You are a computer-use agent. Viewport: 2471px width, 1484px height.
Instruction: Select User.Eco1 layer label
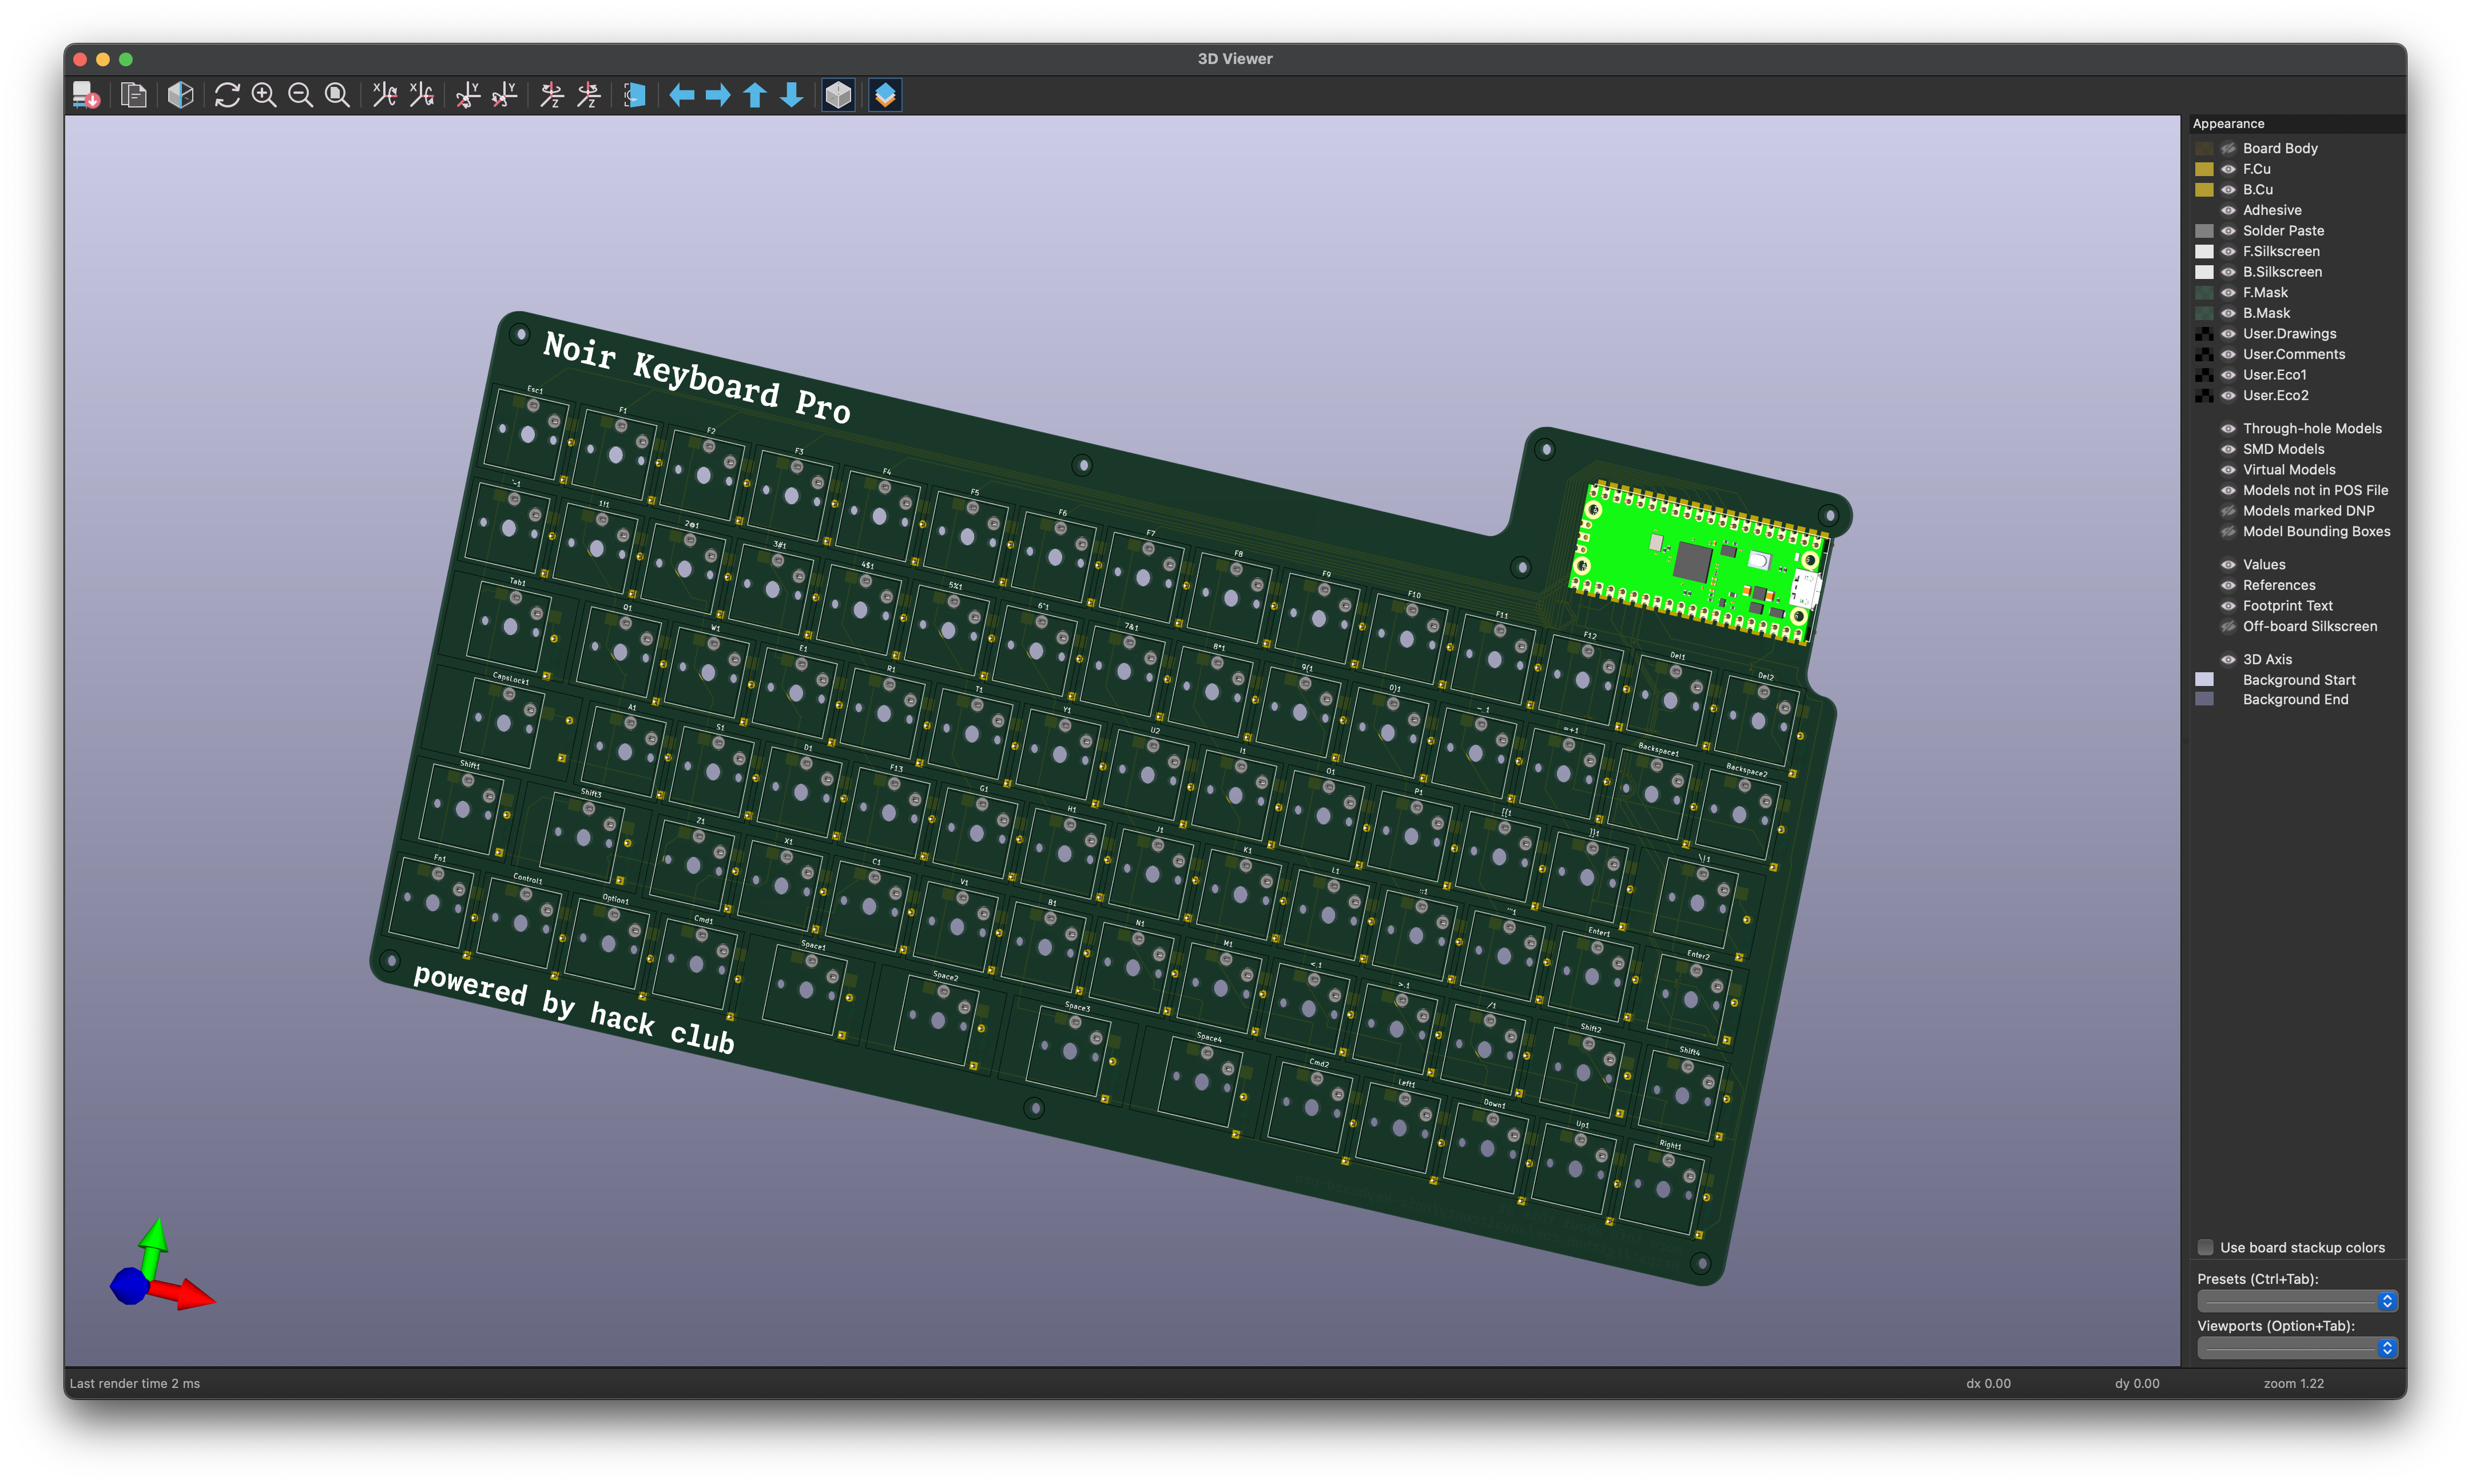pos(2274,375)
